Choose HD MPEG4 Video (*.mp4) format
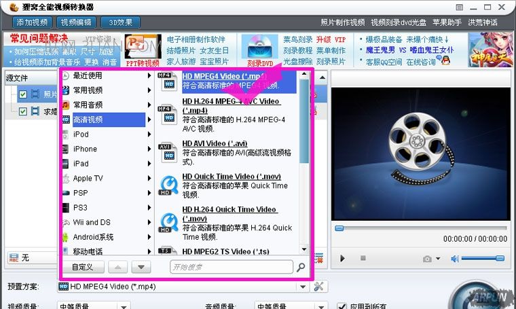The width and height of the screenshot is (516, 309). click(x=239, y=81)
